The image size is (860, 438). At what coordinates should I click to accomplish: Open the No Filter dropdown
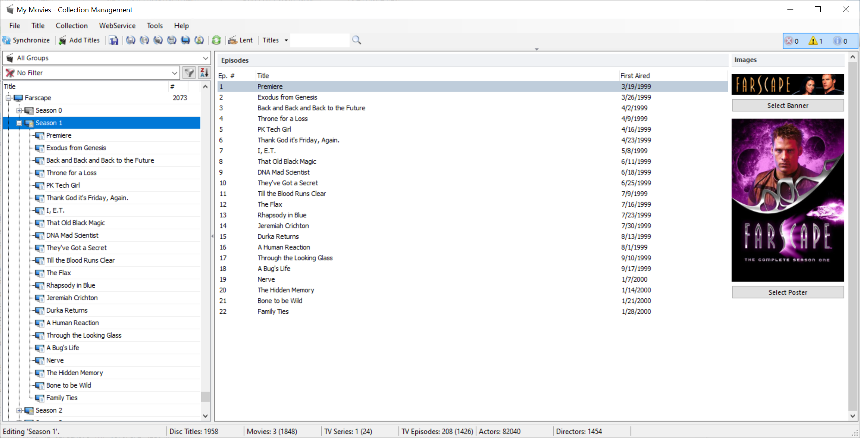pyautogui.click(x=91, y=73)
